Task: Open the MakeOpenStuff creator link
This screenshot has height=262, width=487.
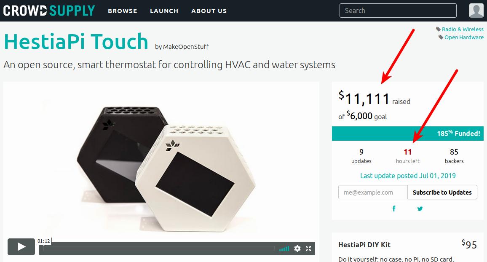Action: (186, 47)
